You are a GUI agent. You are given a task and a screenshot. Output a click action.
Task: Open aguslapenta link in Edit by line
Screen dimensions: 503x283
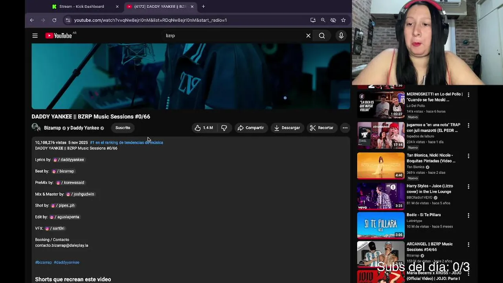[x=64, y=217]
